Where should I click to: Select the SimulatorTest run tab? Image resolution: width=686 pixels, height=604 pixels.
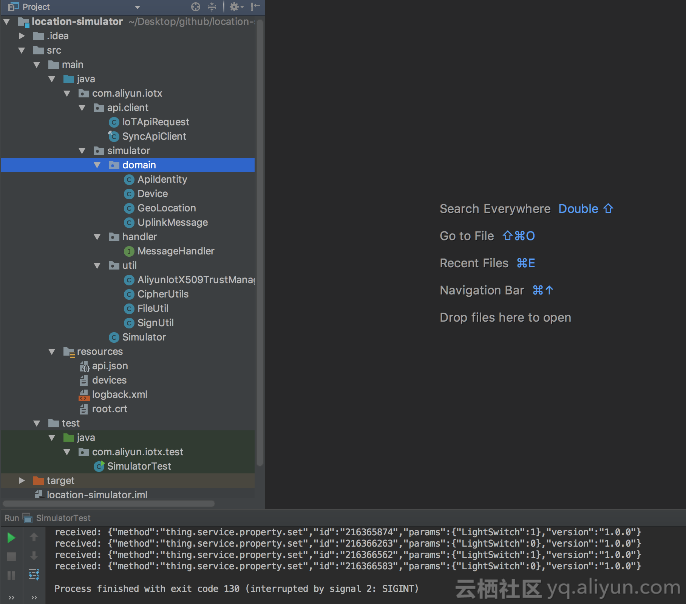coord(63,518)
